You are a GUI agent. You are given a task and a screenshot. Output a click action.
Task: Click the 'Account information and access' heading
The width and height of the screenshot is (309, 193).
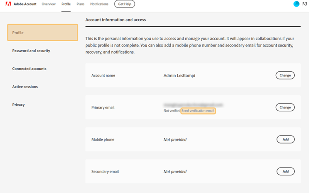[x=115, y=20]
